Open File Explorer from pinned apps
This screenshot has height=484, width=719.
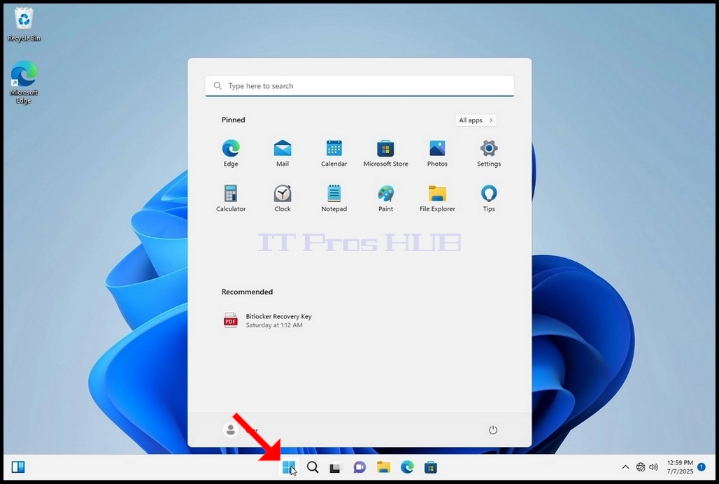coord(437,199)
